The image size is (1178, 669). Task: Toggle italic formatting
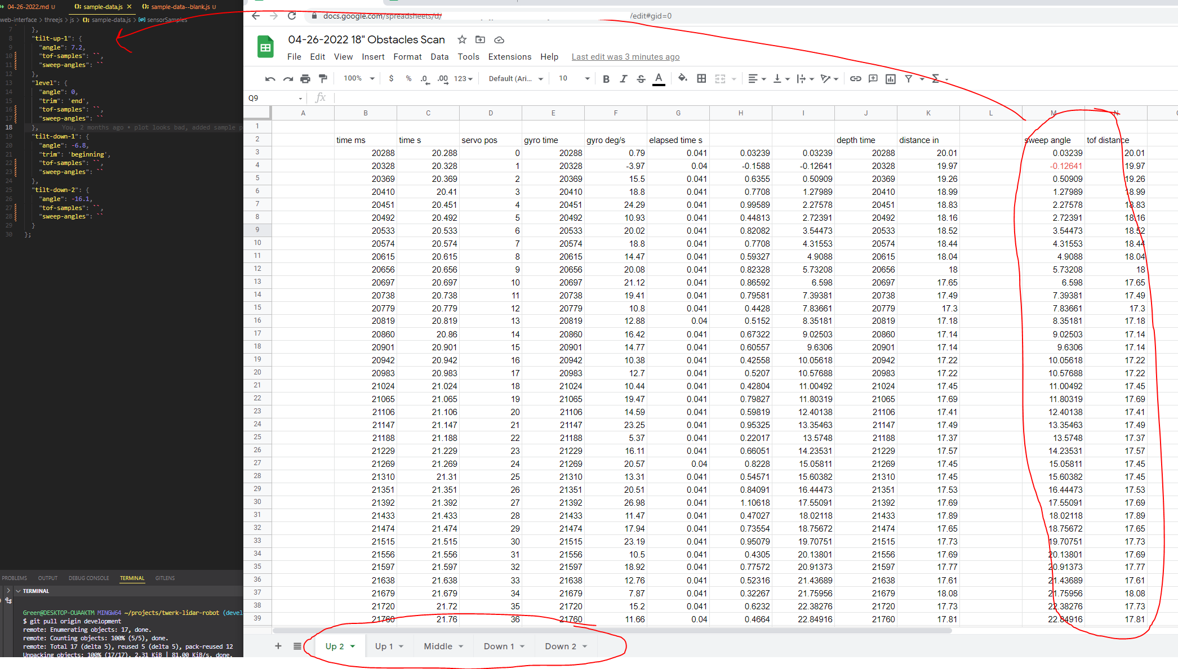[624, 79]
